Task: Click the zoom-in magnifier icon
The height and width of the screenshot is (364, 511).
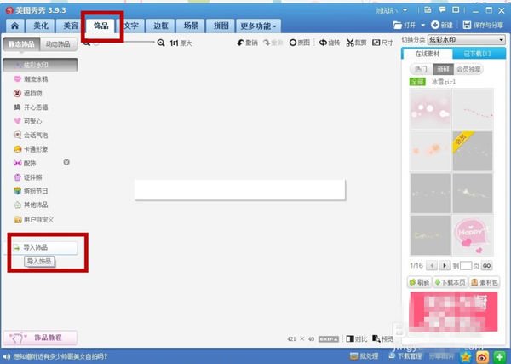Action: coord(161,42)
